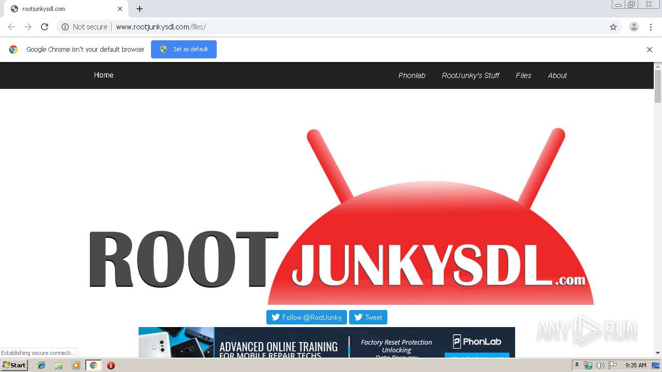Open the Windows Start menu
The width and height of the screenshot is (662, 372).
(x=14, y=365)
